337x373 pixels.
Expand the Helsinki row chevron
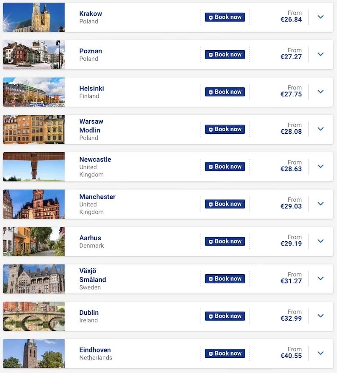tap(320, 92)
